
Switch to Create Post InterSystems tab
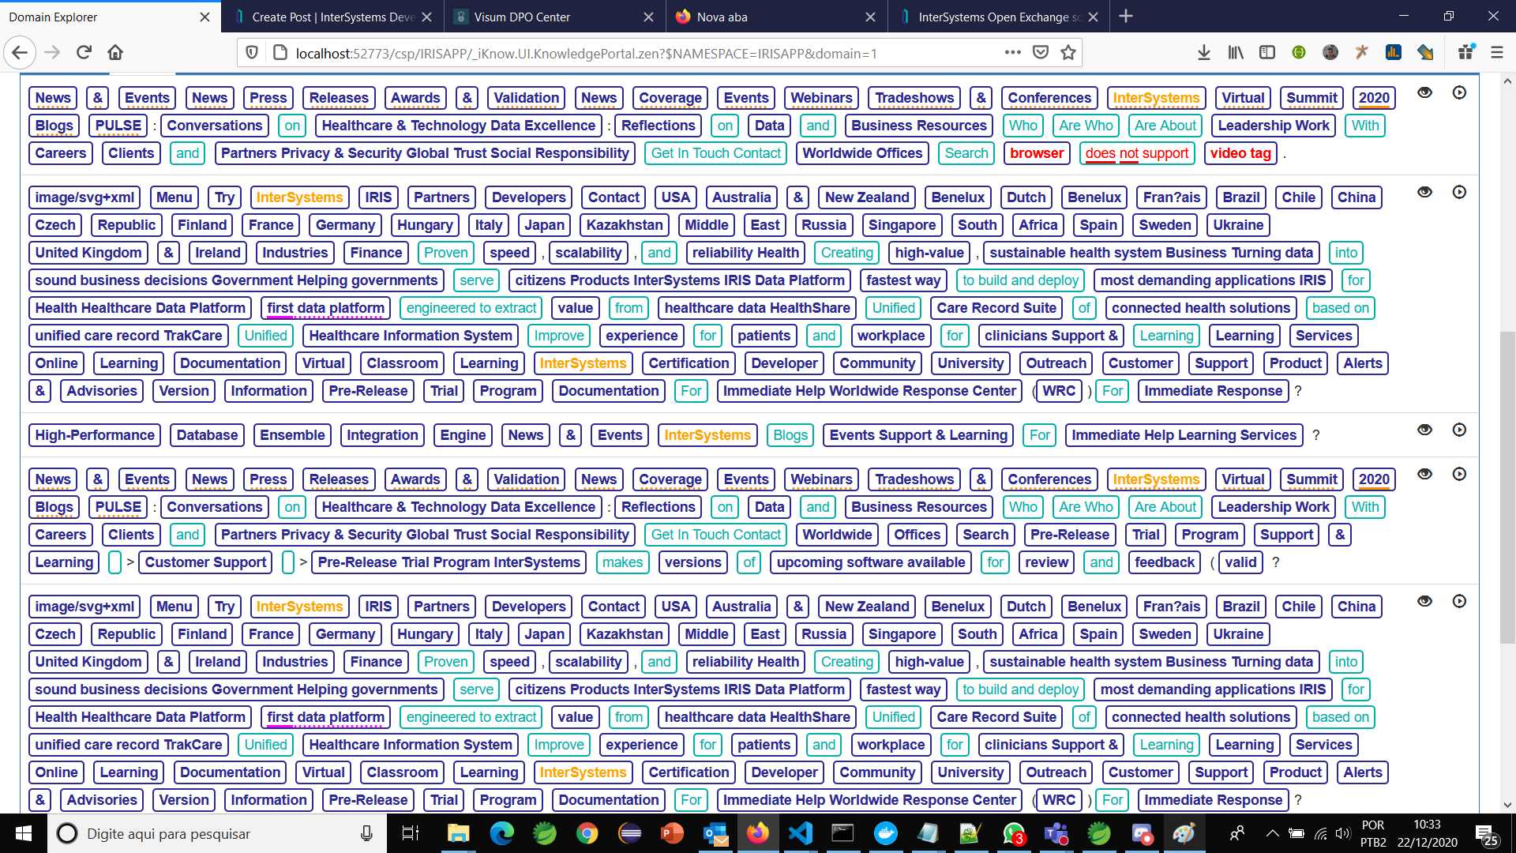[333, 17]
